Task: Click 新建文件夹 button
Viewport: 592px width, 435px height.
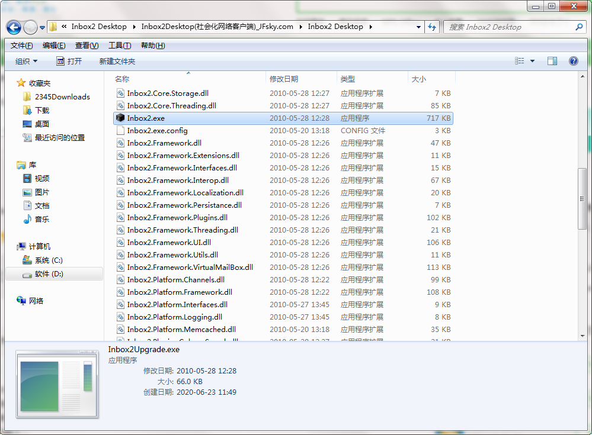Action: (x=117, y=61)
